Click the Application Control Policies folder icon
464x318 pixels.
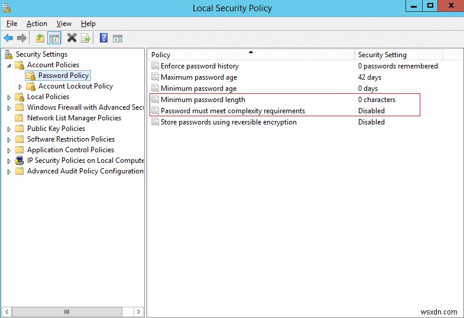20,150
